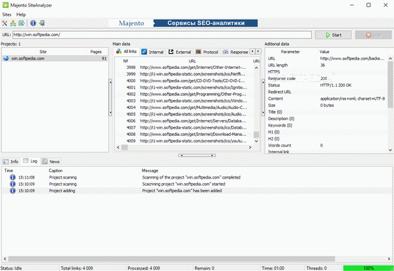Click the sitemap structure toolbar icon

pyautogui.click(x=13, y=23)
